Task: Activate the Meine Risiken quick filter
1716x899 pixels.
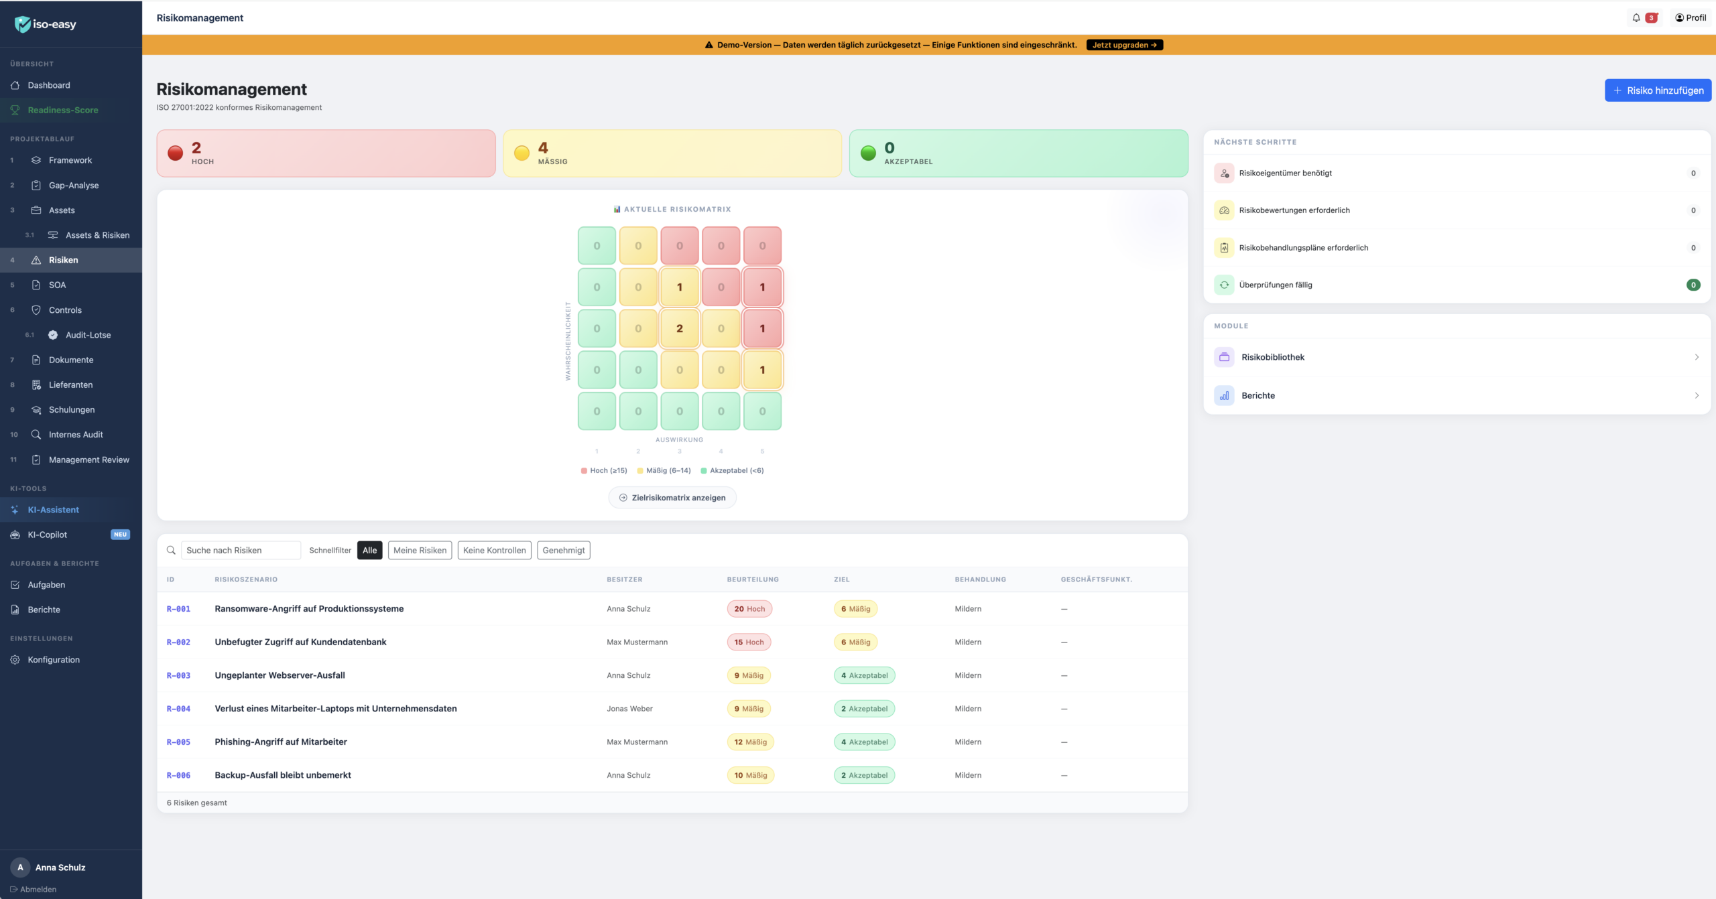Action: 420,550
